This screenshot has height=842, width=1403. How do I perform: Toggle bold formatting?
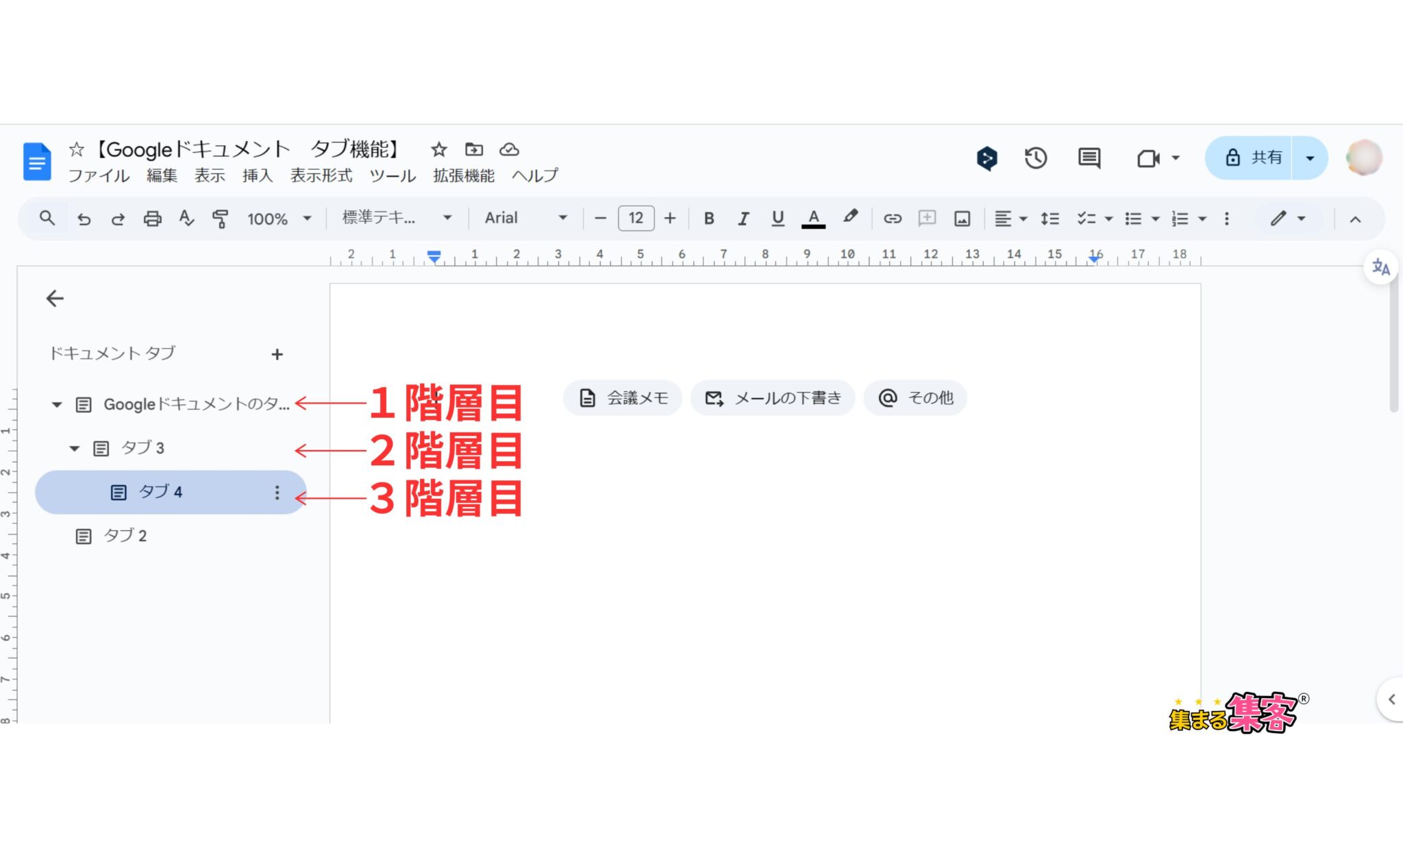709,219
